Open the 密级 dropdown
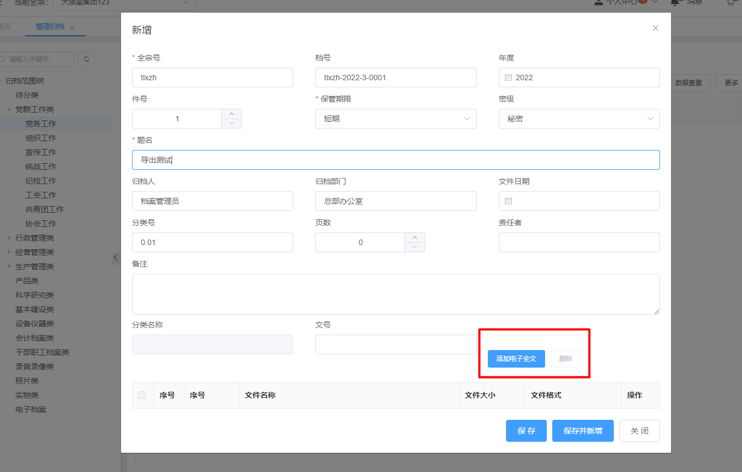Screen dimensions: 742x472 pos(579,119)
